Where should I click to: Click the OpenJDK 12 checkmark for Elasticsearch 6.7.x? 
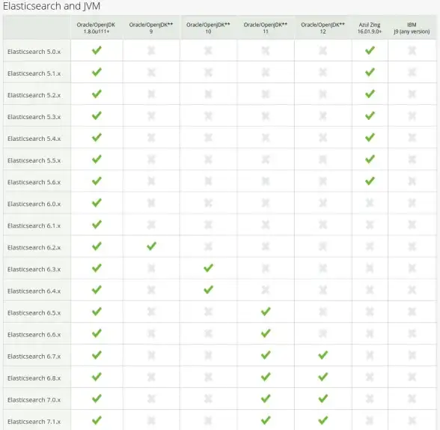point(323,355)
